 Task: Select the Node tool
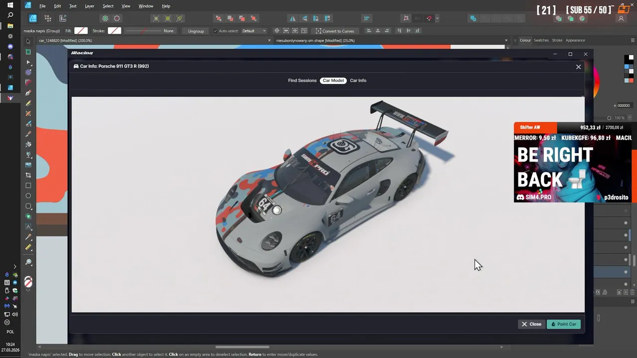point(28,62)
